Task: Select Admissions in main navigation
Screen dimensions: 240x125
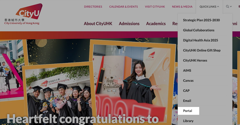Action: pyautogui.click(x=129, y=24)
